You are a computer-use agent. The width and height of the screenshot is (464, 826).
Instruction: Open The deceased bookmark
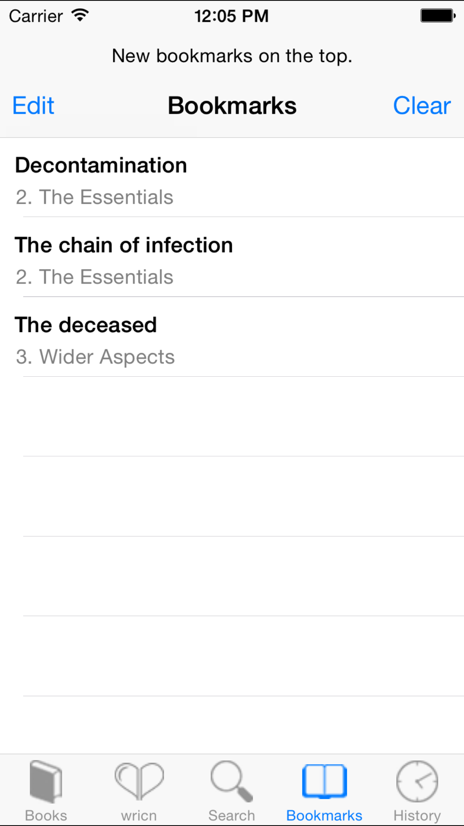[x=232, y=337]
